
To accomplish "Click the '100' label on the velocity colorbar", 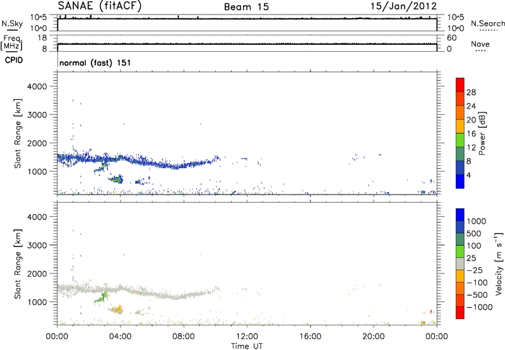I will pos(473,246).
